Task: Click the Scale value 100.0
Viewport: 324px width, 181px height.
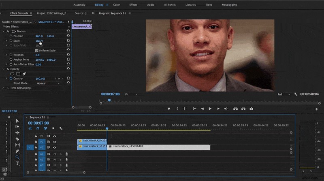Action: pyautogui.click(x=39, y=41)
